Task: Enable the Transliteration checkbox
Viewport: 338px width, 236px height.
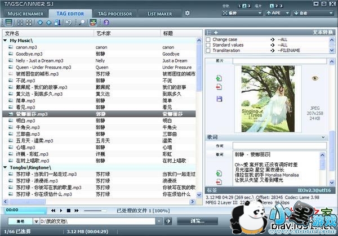Action: point(208,51)
